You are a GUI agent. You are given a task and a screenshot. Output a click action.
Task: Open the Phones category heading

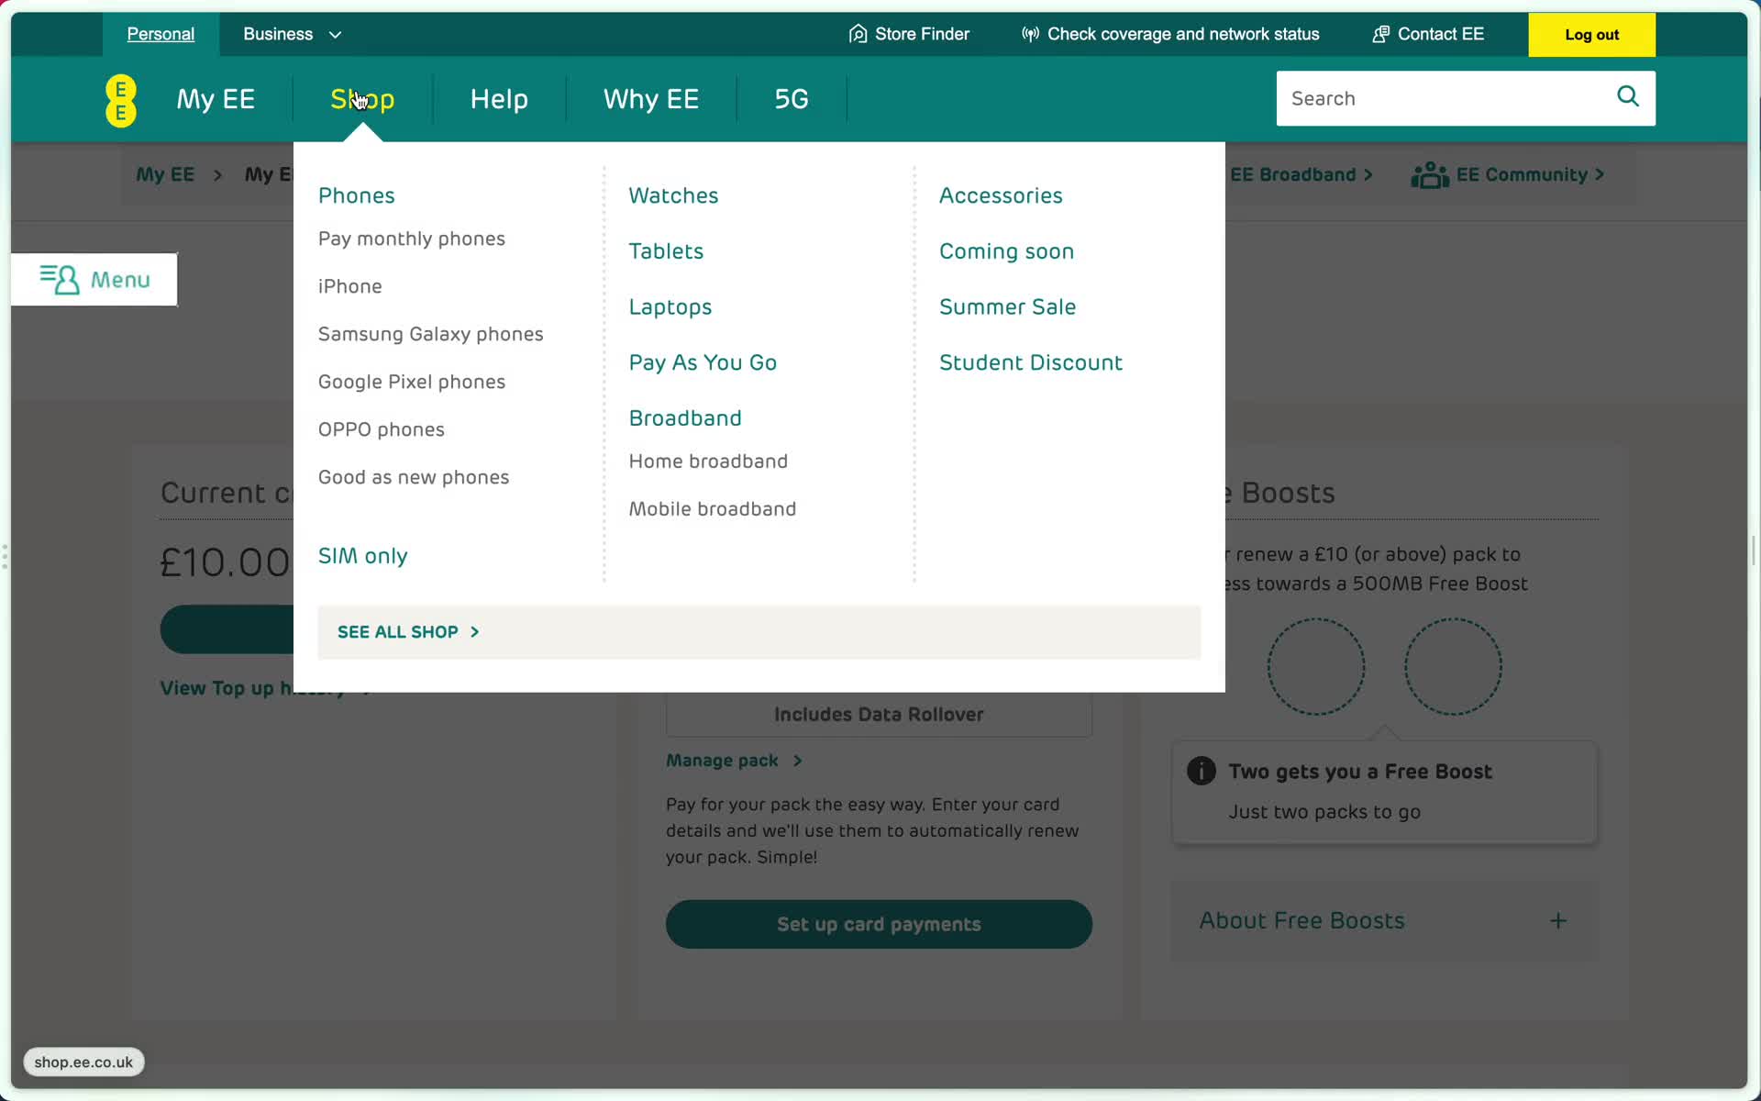pos(356,195)
